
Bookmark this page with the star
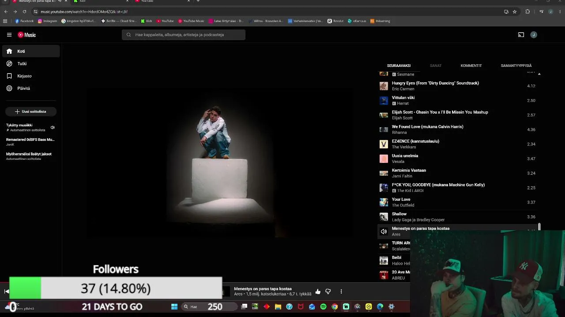coord(515,11)
